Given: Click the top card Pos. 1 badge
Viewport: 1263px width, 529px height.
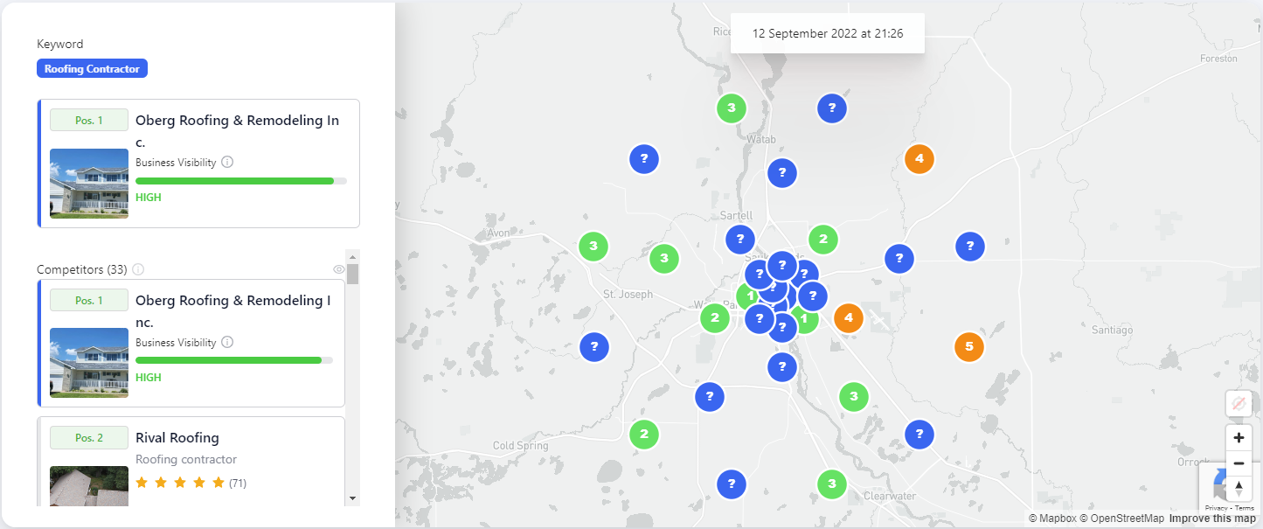Looking at the screenshot, I should pyautogui.click(x=89, y=121).
